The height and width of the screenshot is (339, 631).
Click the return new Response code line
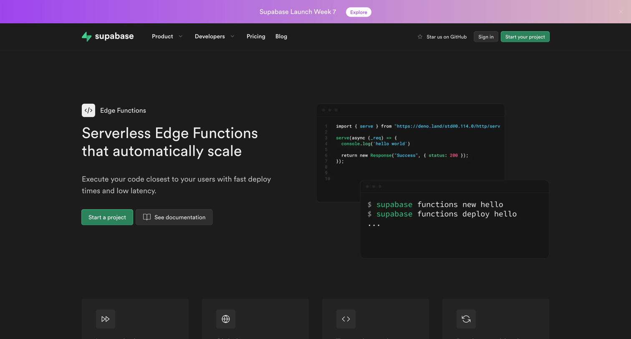click(405, 155)
